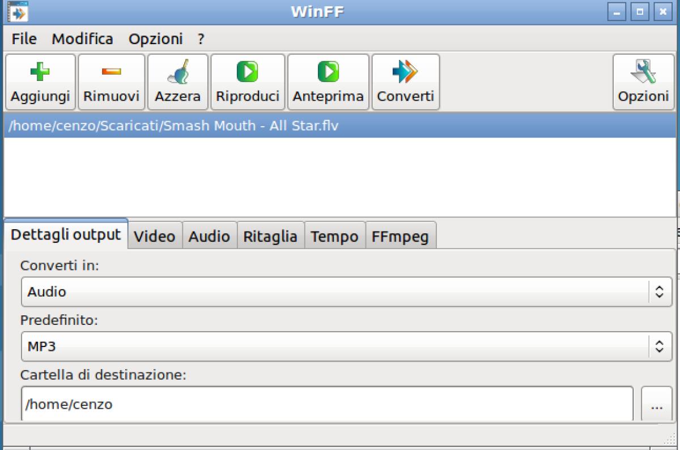Start conversion with the Converti icon
The width and height of the screenshot is (680, 450).
click(405, 81)
